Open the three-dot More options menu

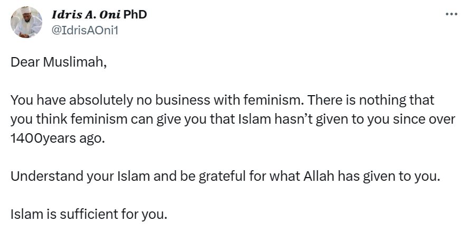[x=451, y=14]
